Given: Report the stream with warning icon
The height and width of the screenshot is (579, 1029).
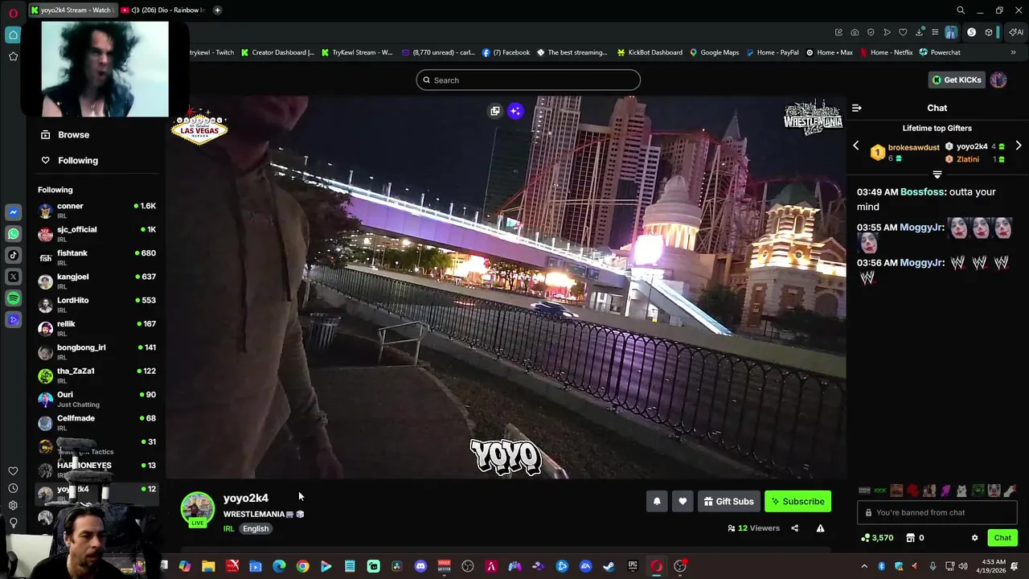Looking at the screenshot, I should (820, 528).
